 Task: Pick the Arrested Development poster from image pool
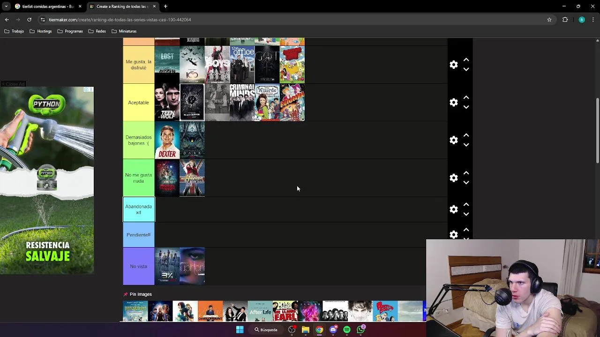point(210,311)
